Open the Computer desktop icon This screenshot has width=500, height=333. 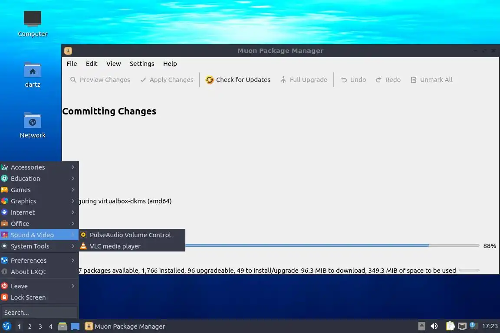point(33,18)
